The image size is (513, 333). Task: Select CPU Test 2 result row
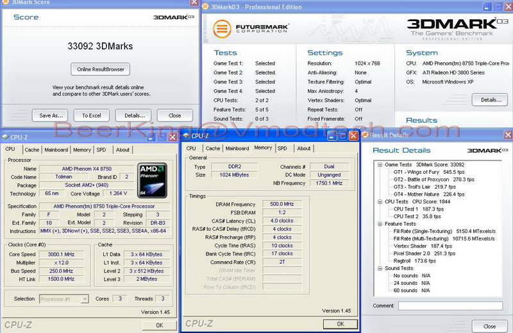pos(417,216)
